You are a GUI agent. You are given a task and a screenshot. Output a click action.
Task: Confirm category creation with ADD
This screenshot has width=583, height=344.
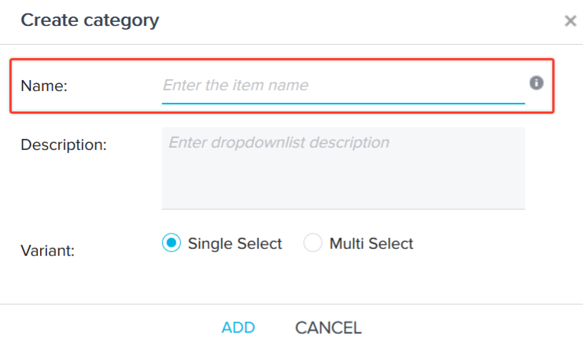(x=238, y=328)
